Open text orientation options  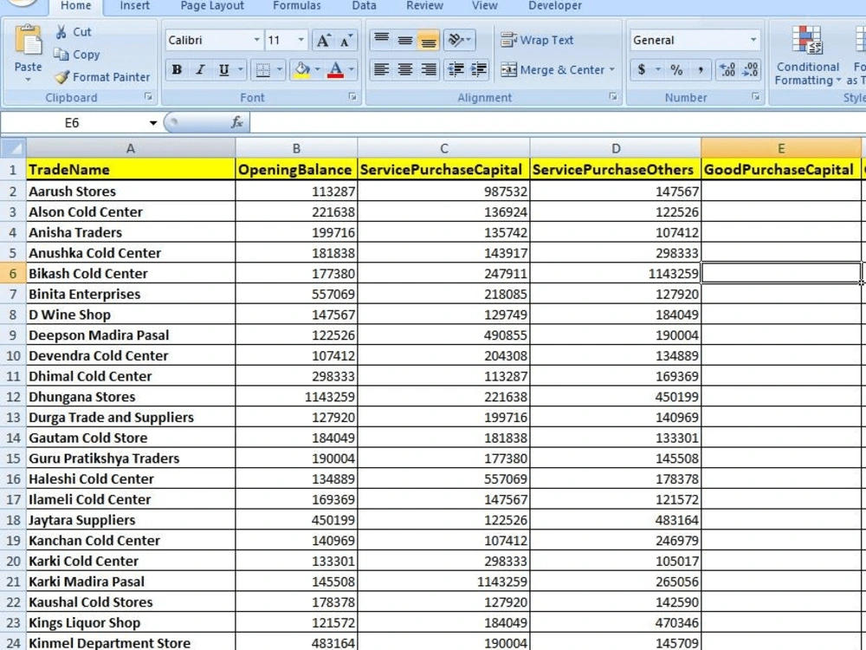pos(459,40)
